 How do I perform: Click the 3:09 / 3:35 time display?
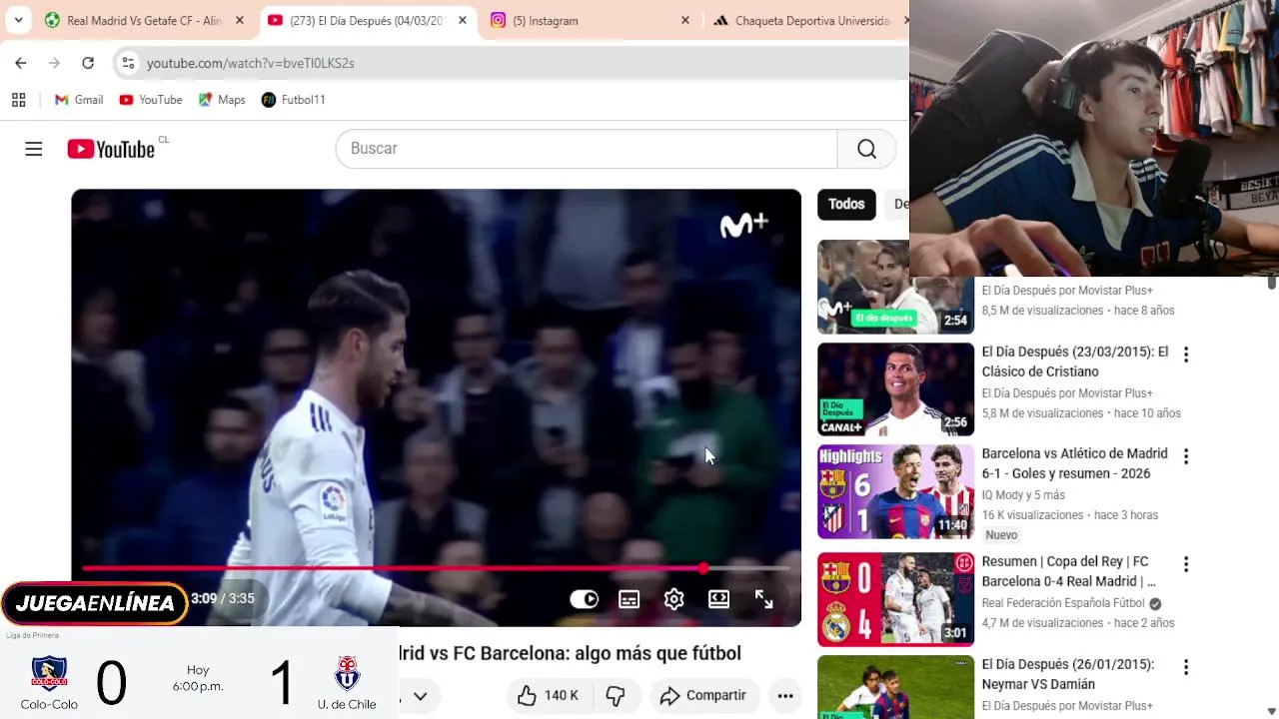pyautogui.click(x=223, y=598)
